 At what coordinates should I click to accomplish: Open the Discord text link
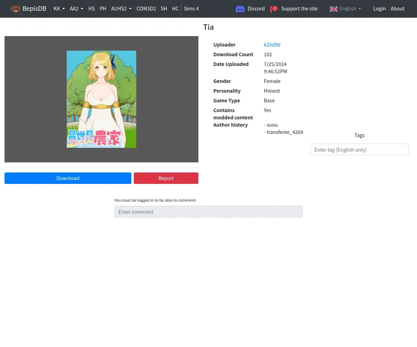point(256,9)
